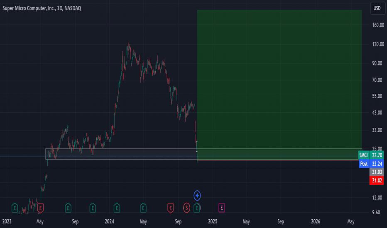Click the 9.60 price axis label
387x228 pixels.
(376, 213)
